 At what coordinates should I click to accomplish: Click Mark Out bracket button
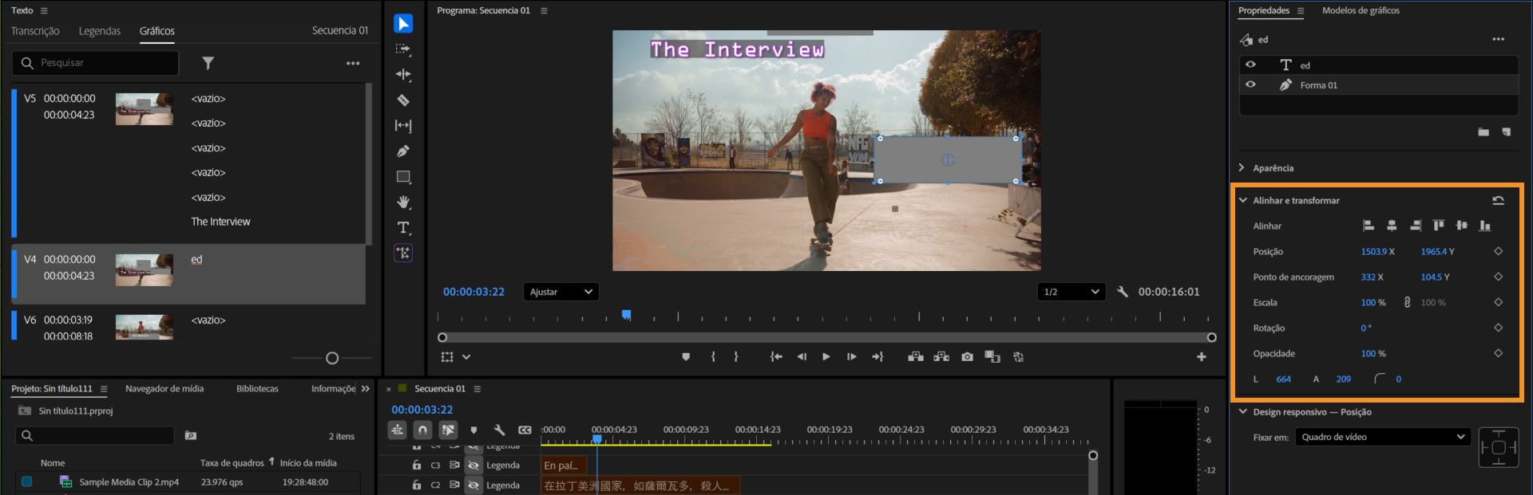(736, 357)
